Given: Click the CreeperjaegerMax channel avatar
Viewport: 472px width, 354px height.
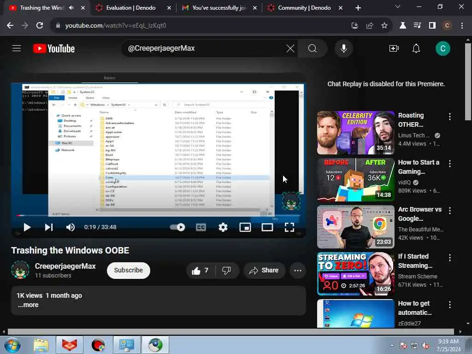Looking at the screenshot, I should (20, 270).
